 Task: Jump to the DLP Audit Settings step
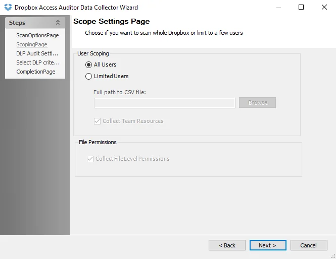point(37,53)
